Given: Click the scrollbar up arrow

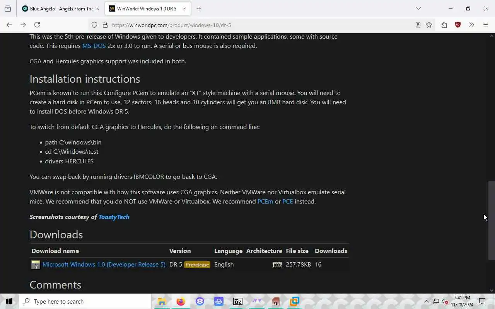Looking at the screenshot, I should [492, 36].
